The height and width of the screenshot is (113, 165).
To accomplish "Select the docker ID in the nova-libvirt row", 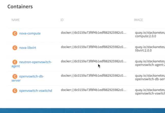I will click(x=93, y=47).
